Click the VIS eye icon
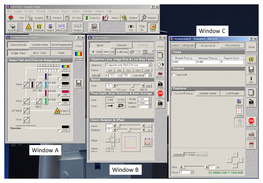The height and width of the screenshot is (183, 263). [x=131, y=27]
